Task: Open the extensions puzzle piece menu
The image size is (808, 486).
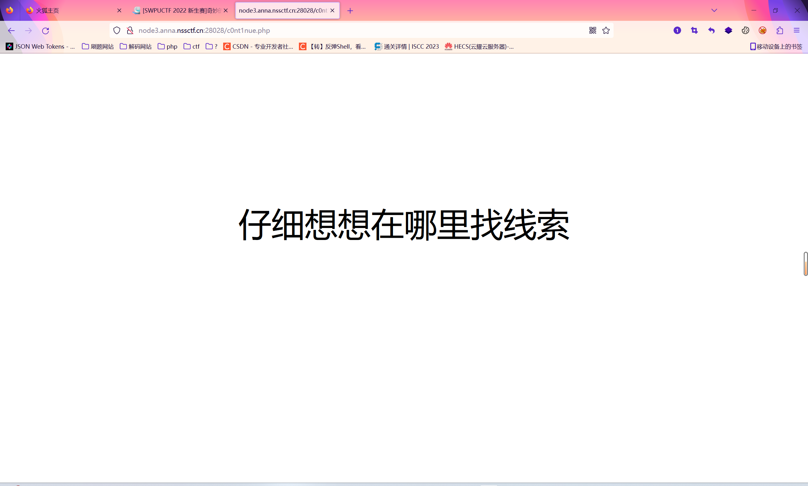Action: [780, 30]
